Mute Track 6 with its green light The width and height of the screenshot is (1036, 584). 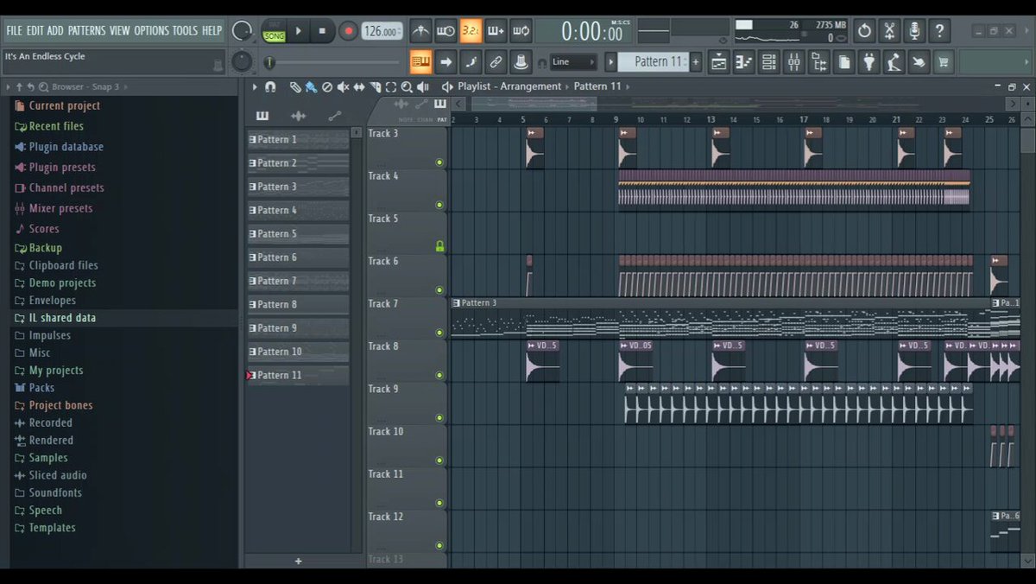click(x=439, y=290)
